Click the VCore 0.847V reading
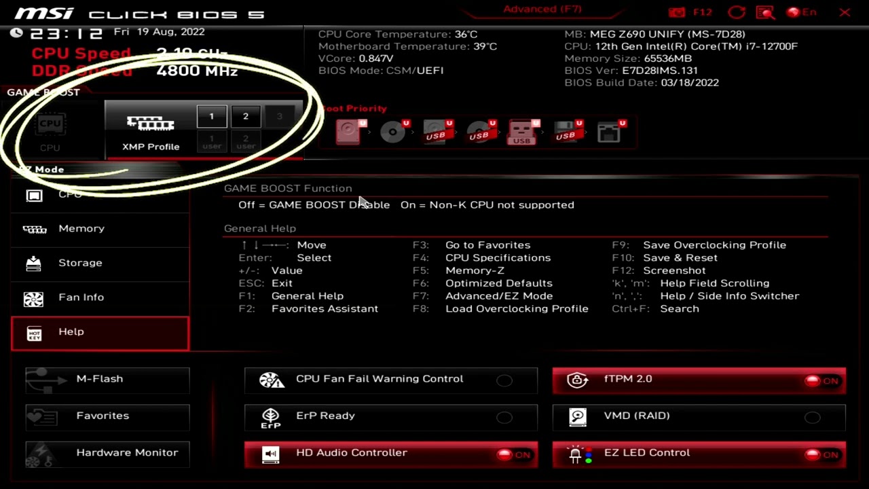The height and width of the screenshot is (489, 869). point(356,58)
